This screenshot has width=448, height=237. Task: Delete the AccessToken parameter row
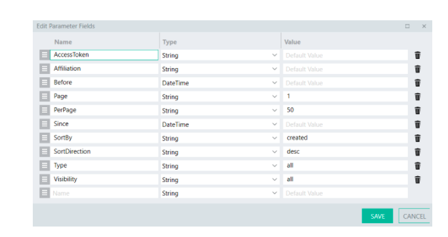coord(417,55)
